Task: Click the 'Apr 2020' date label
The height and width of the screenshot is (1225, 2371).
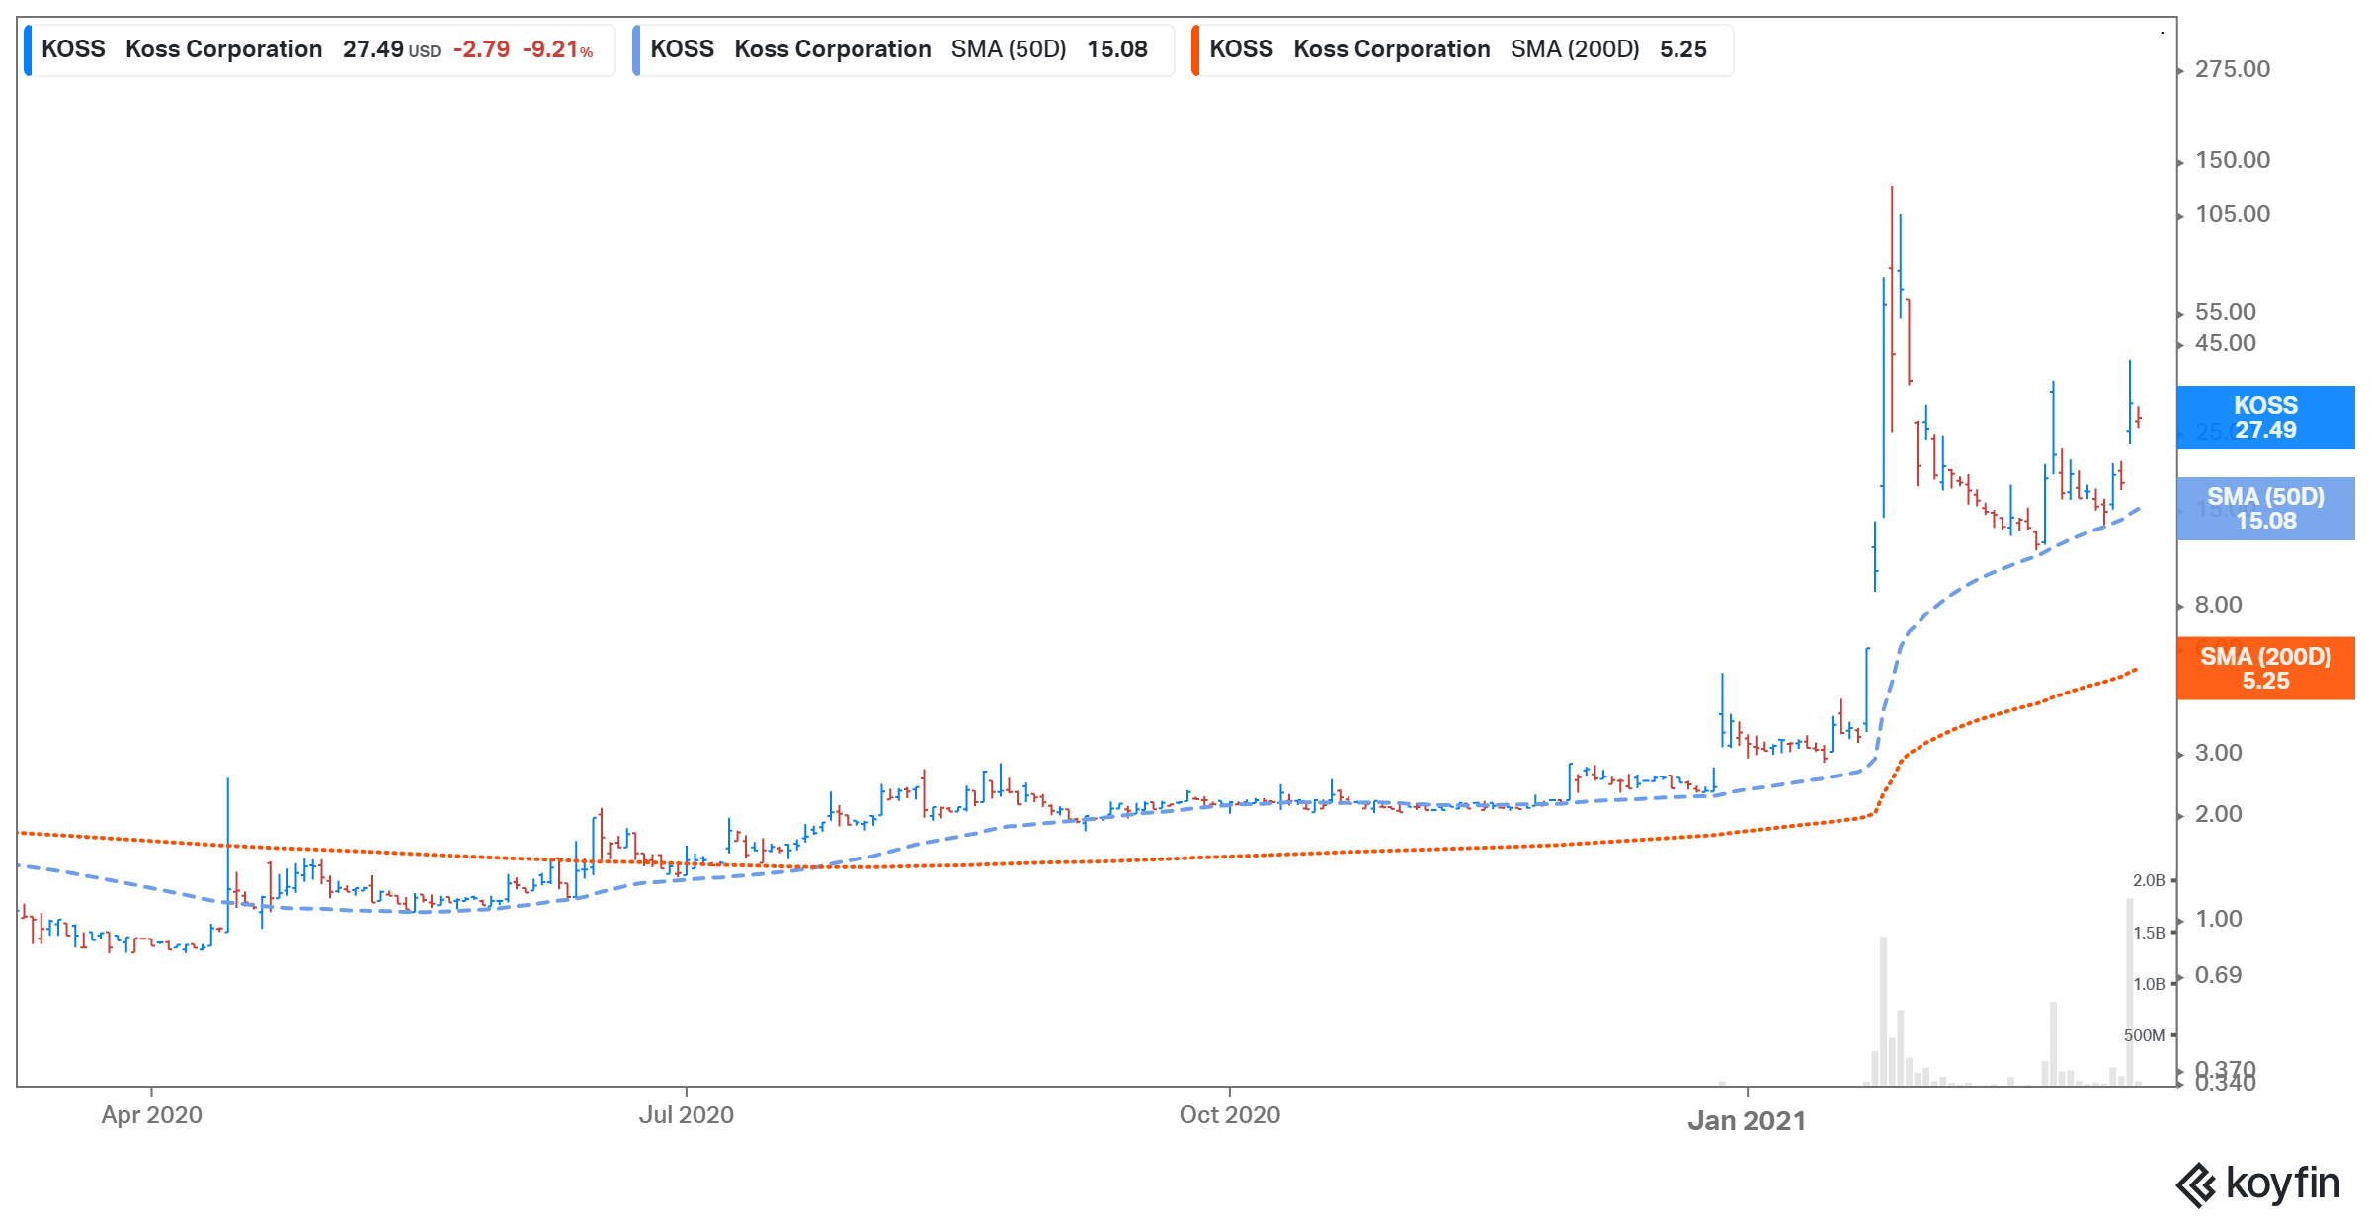Action: click(x=151, y=1115)
